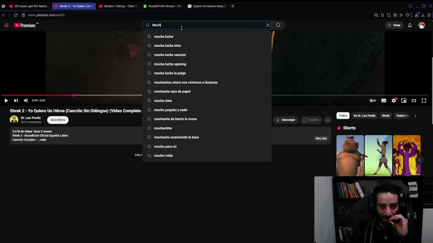Skip to the next video

point(16,101)
